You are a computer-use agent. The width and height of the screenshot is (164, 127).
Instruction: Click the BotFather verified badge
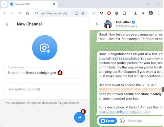(133, 22)
